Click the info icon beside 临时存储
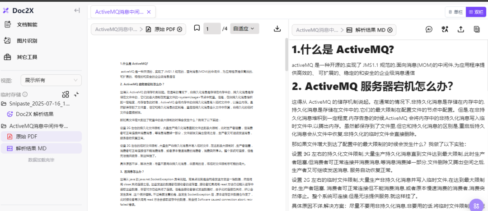This screenshot has height=211, width=488. (x=25, y=94)
